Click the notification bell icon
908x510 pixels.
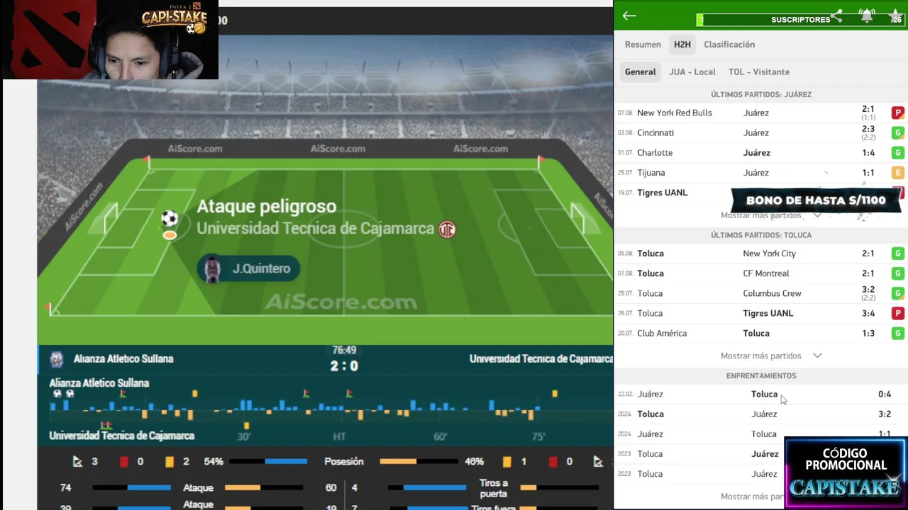click(x=867, y=16)
